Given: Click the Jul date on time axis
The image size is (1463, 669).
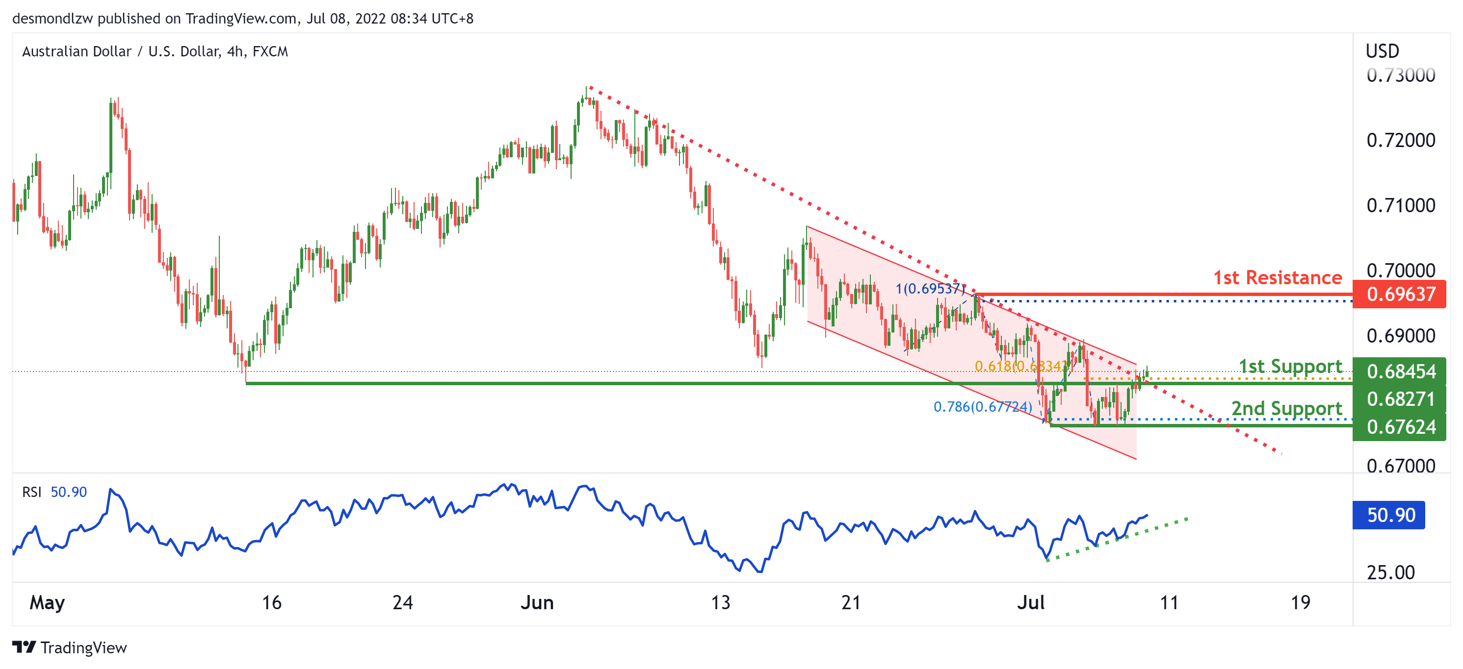Looking at the screenshot, I should coord(1030,602).
